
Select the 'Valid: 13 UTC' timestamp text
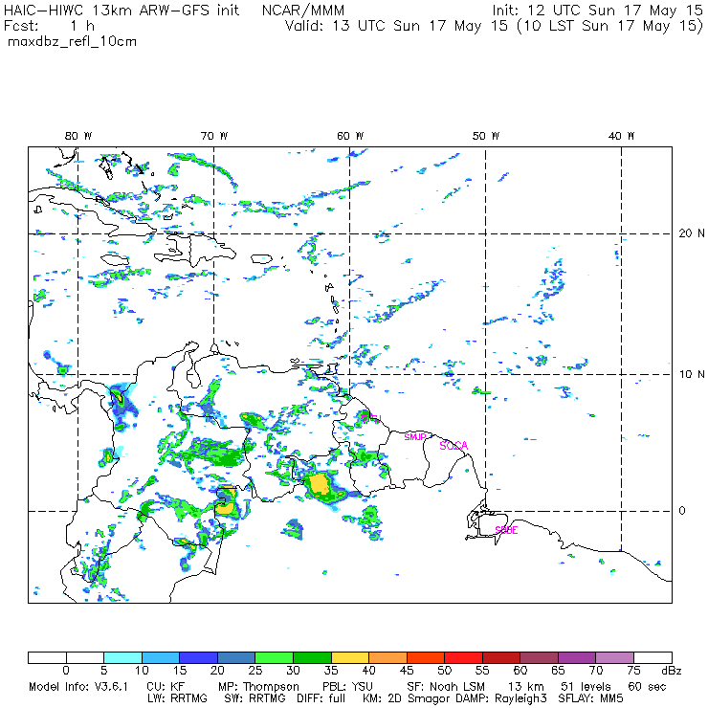(x=337, y=26)
